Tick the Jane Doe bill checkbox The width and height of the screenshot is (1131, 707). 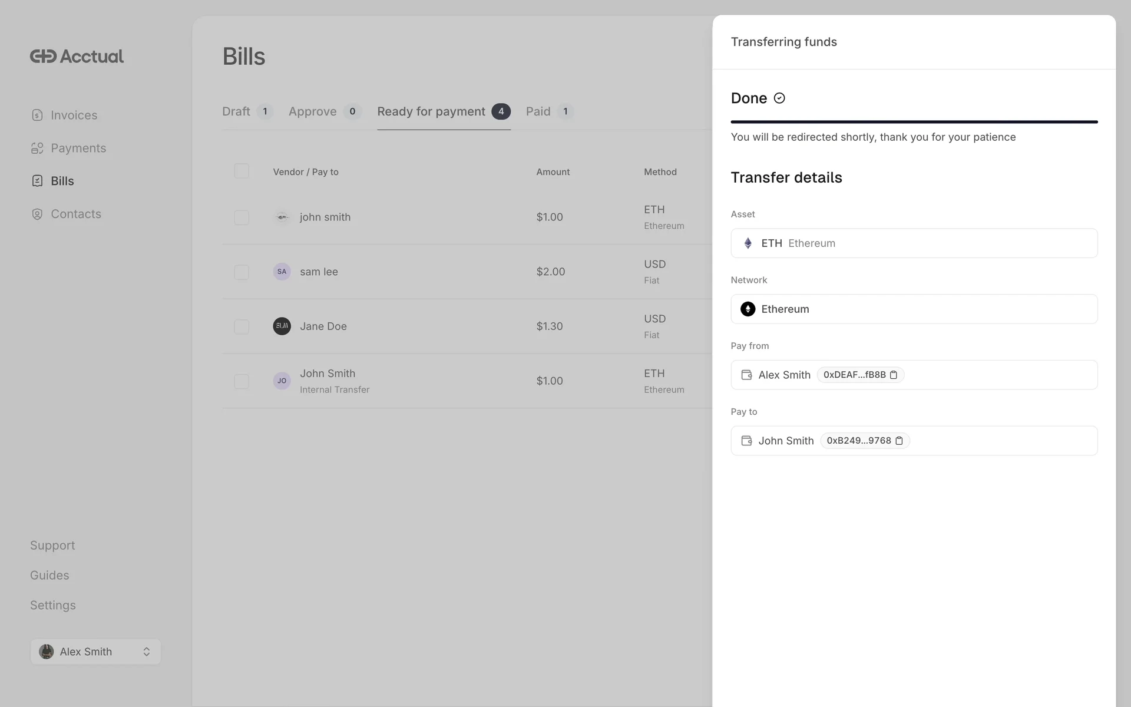242,326
